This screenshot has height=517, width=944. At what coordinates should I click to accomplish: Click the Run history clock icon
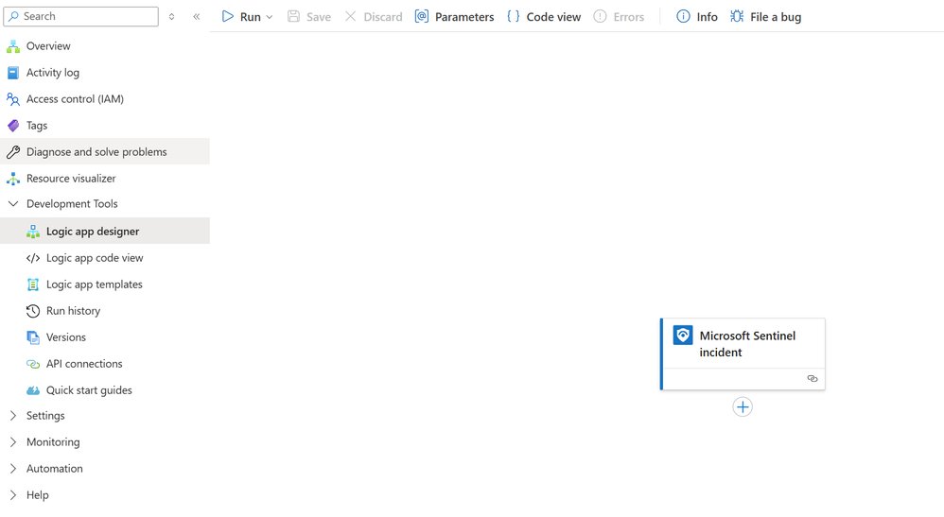pos(33,311)
